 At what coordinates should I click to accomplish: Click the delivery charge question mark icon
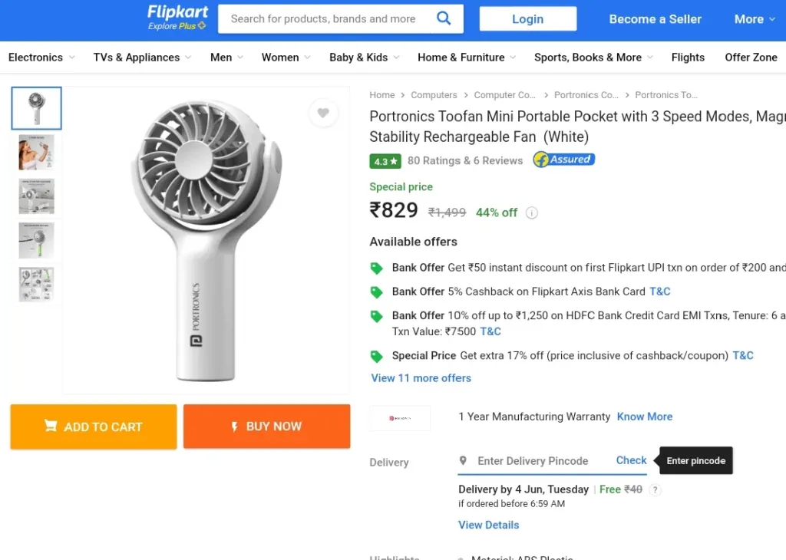click(x=655, y=490)
